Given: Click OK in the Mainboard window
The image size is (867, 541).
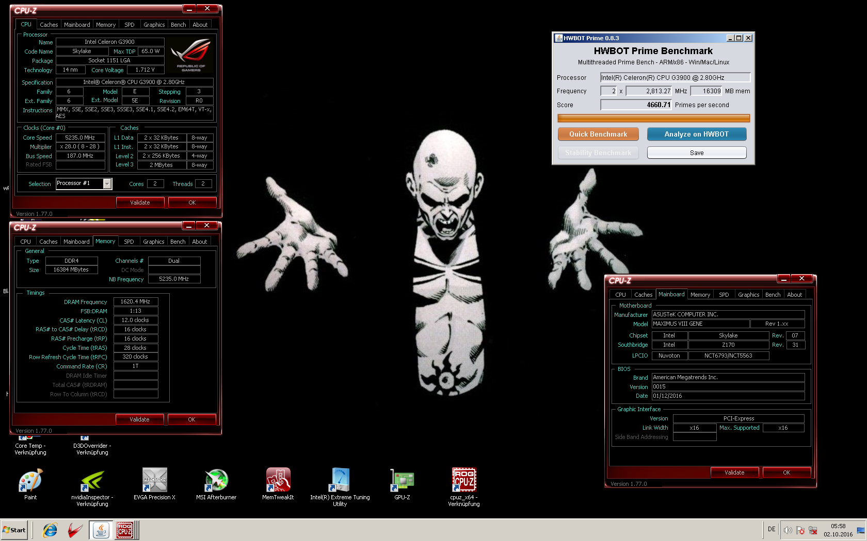Looking at the screenshot, I should (x=786, y=472).
